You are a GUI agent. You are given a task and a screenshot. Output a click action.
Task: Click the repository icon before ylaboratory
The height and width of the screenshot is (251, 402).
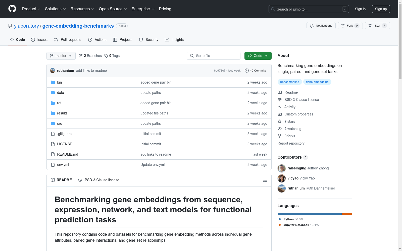[x=10, y=26]
